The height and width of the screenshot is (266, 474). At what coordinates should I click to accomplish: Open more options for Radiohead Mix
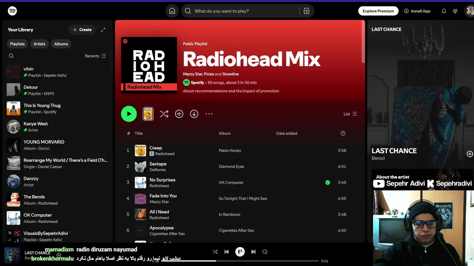pyautogui.click(x=209, y=114)
